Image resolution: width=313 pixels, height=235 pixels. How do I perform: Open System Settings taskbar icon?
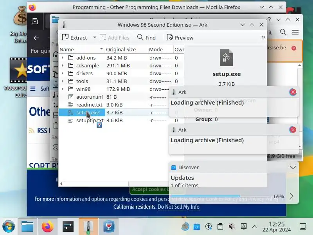(68, 227)
